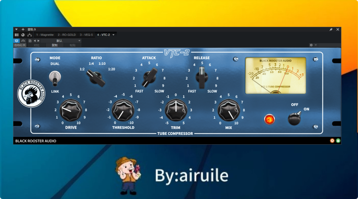Click the RATIO selector knob
358x199 pixels.
click(x=96, y=78)
